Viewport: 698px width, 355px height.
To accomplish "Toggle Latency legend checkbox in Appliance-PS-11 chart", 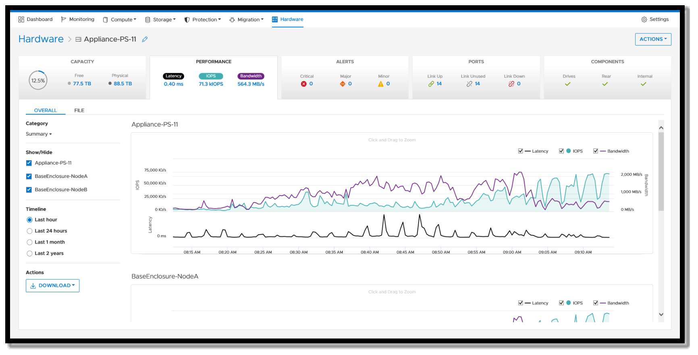I will pos(521,151).
